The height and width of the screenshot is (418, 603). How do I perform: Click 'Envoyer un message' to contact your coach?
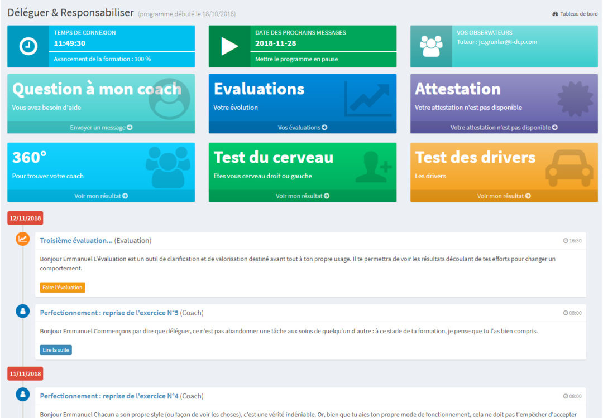tap(100, 127)
